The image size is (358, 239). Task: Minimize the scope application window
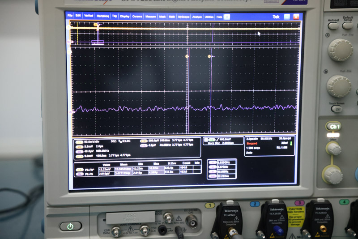pos(287,17)
